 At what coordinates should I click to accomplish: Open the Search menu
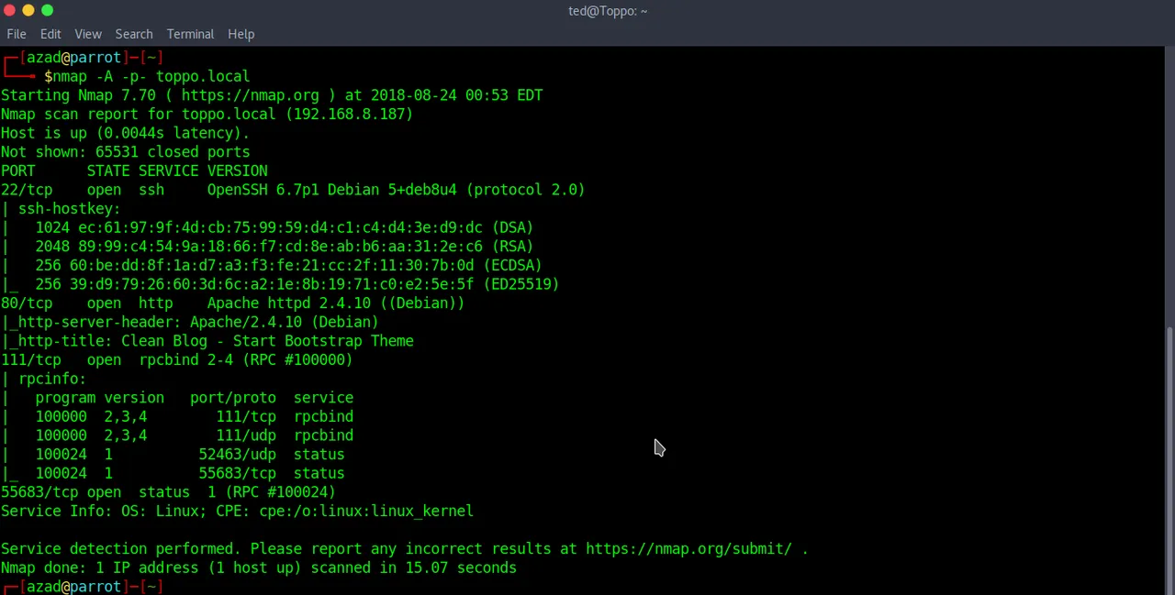click(x=134, y=34)
